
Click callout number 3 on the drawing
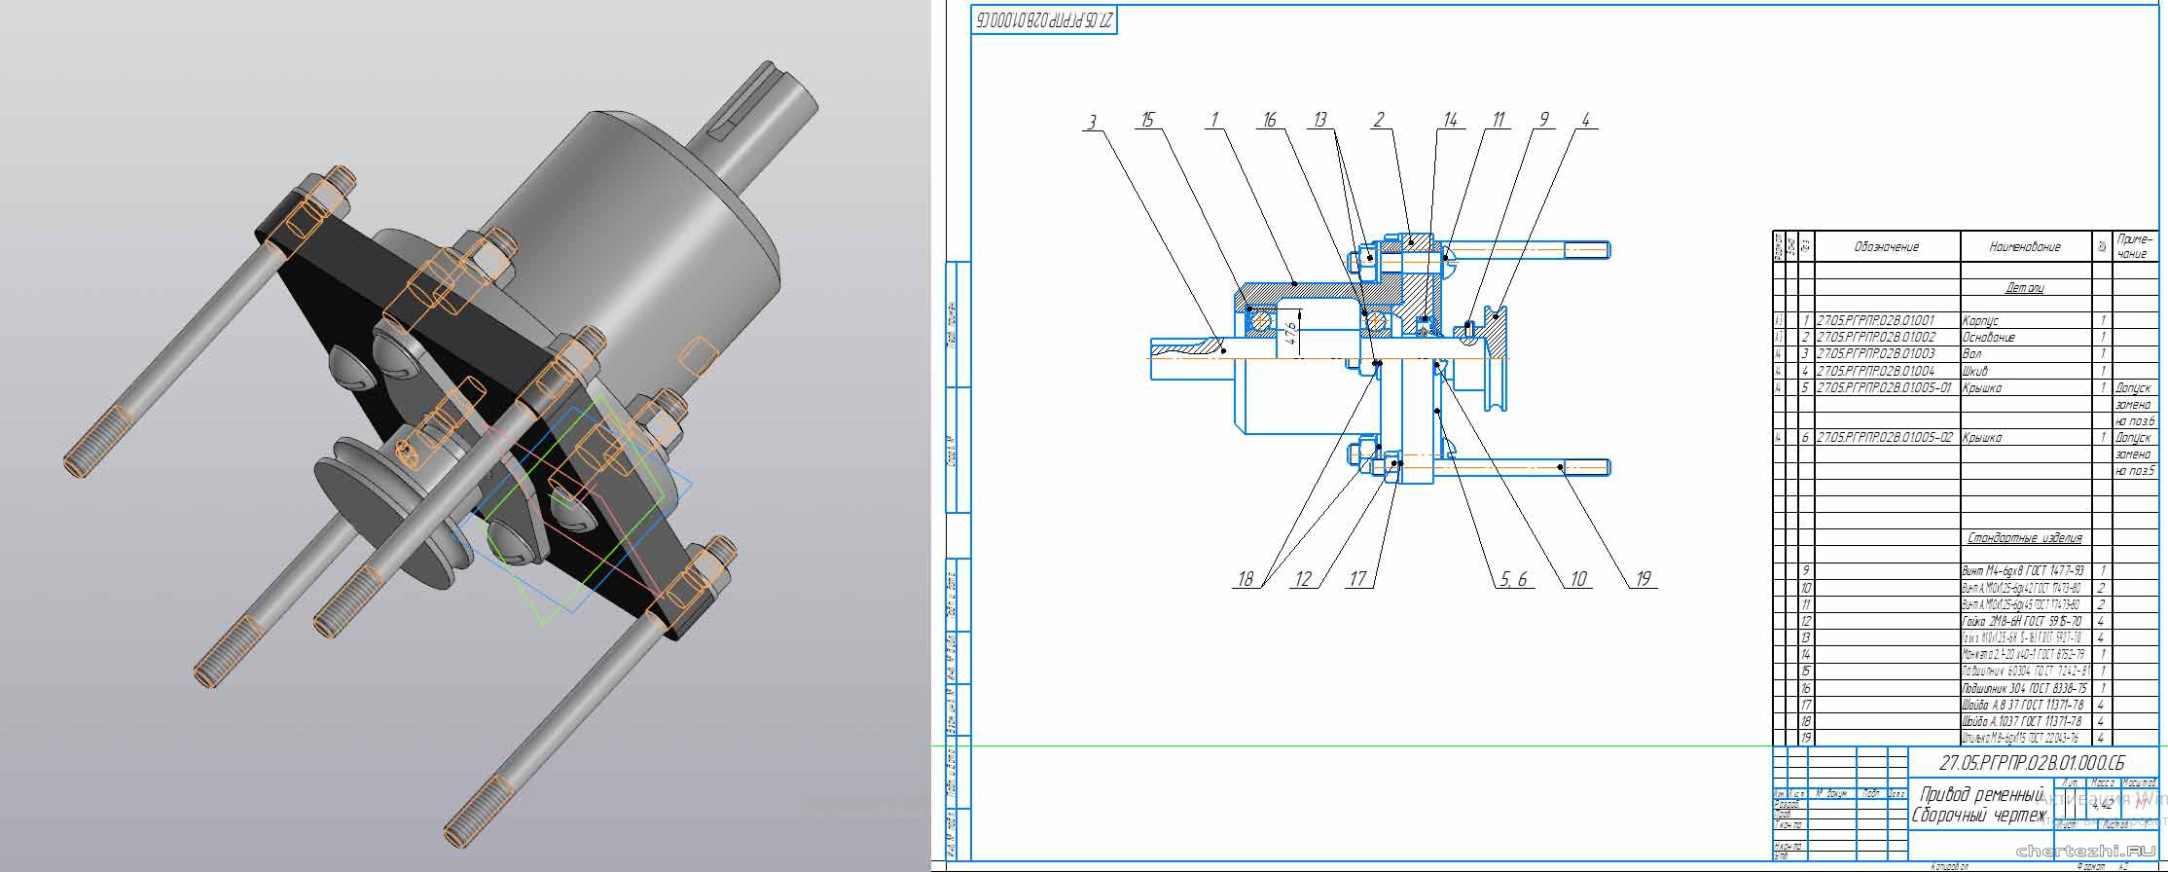(1092, 122)
